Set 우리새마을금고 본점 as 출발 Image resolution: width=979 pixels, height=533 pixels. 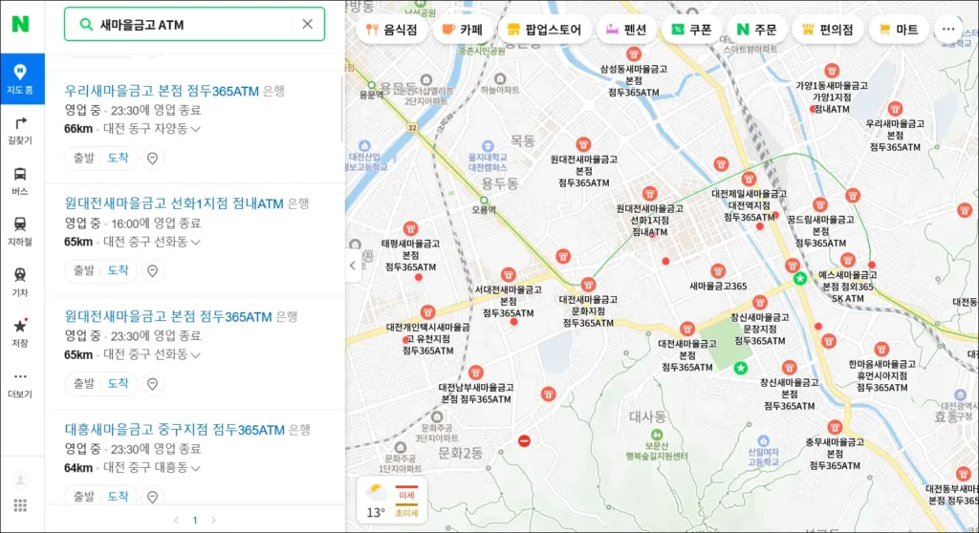84,158
